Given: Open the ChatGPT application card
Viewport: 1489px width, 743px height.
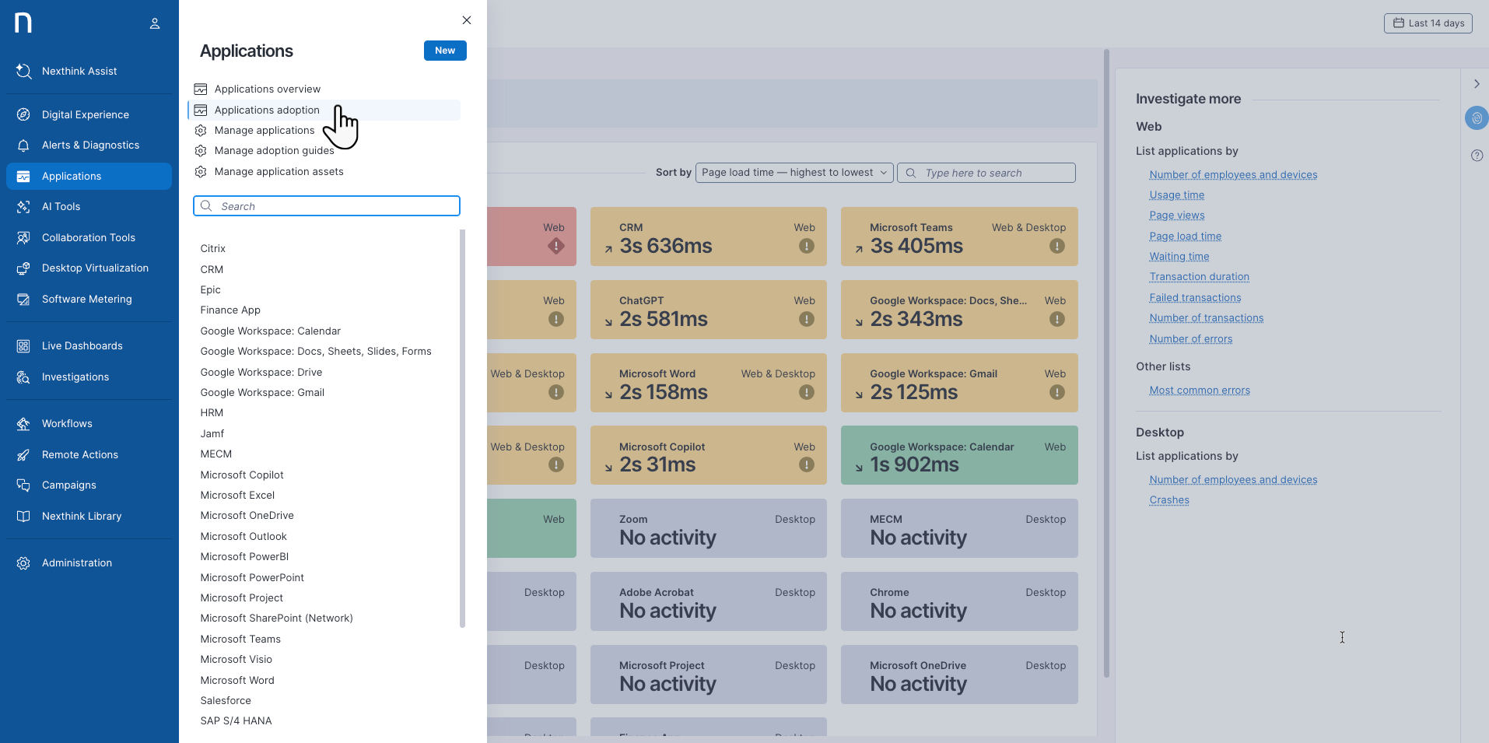Looking at the screenshot, I should click(708, 310).
